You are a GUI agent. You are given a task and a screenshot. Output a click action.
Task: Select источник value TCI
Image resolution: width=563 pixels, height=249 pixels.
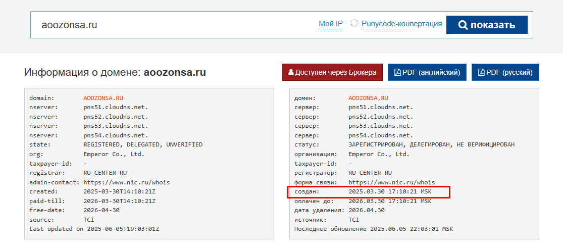pyautogui.click(x=353, y=220)
